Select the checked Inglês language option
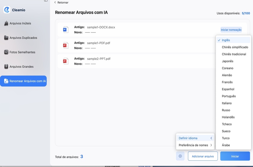This screenshot has width=253, height=167. point(233,40)
